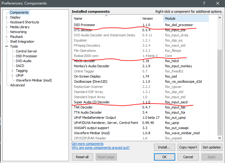225x163 pixels.
Task: Open the Advanced preferences page
Action: [x=17, y=85]
